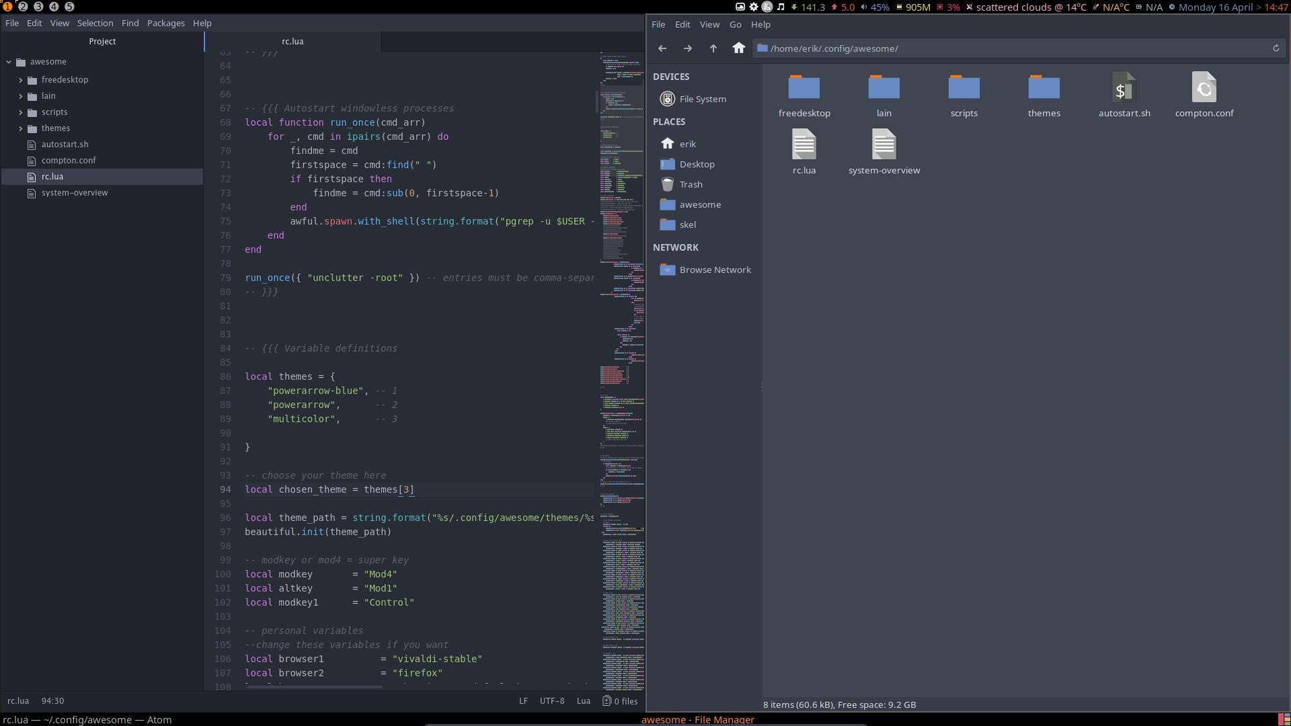The width and height of the screenshot is (1291, 726).
Task: Open freedesktop folder icon in File Manager
Action: tap(804, 87)
